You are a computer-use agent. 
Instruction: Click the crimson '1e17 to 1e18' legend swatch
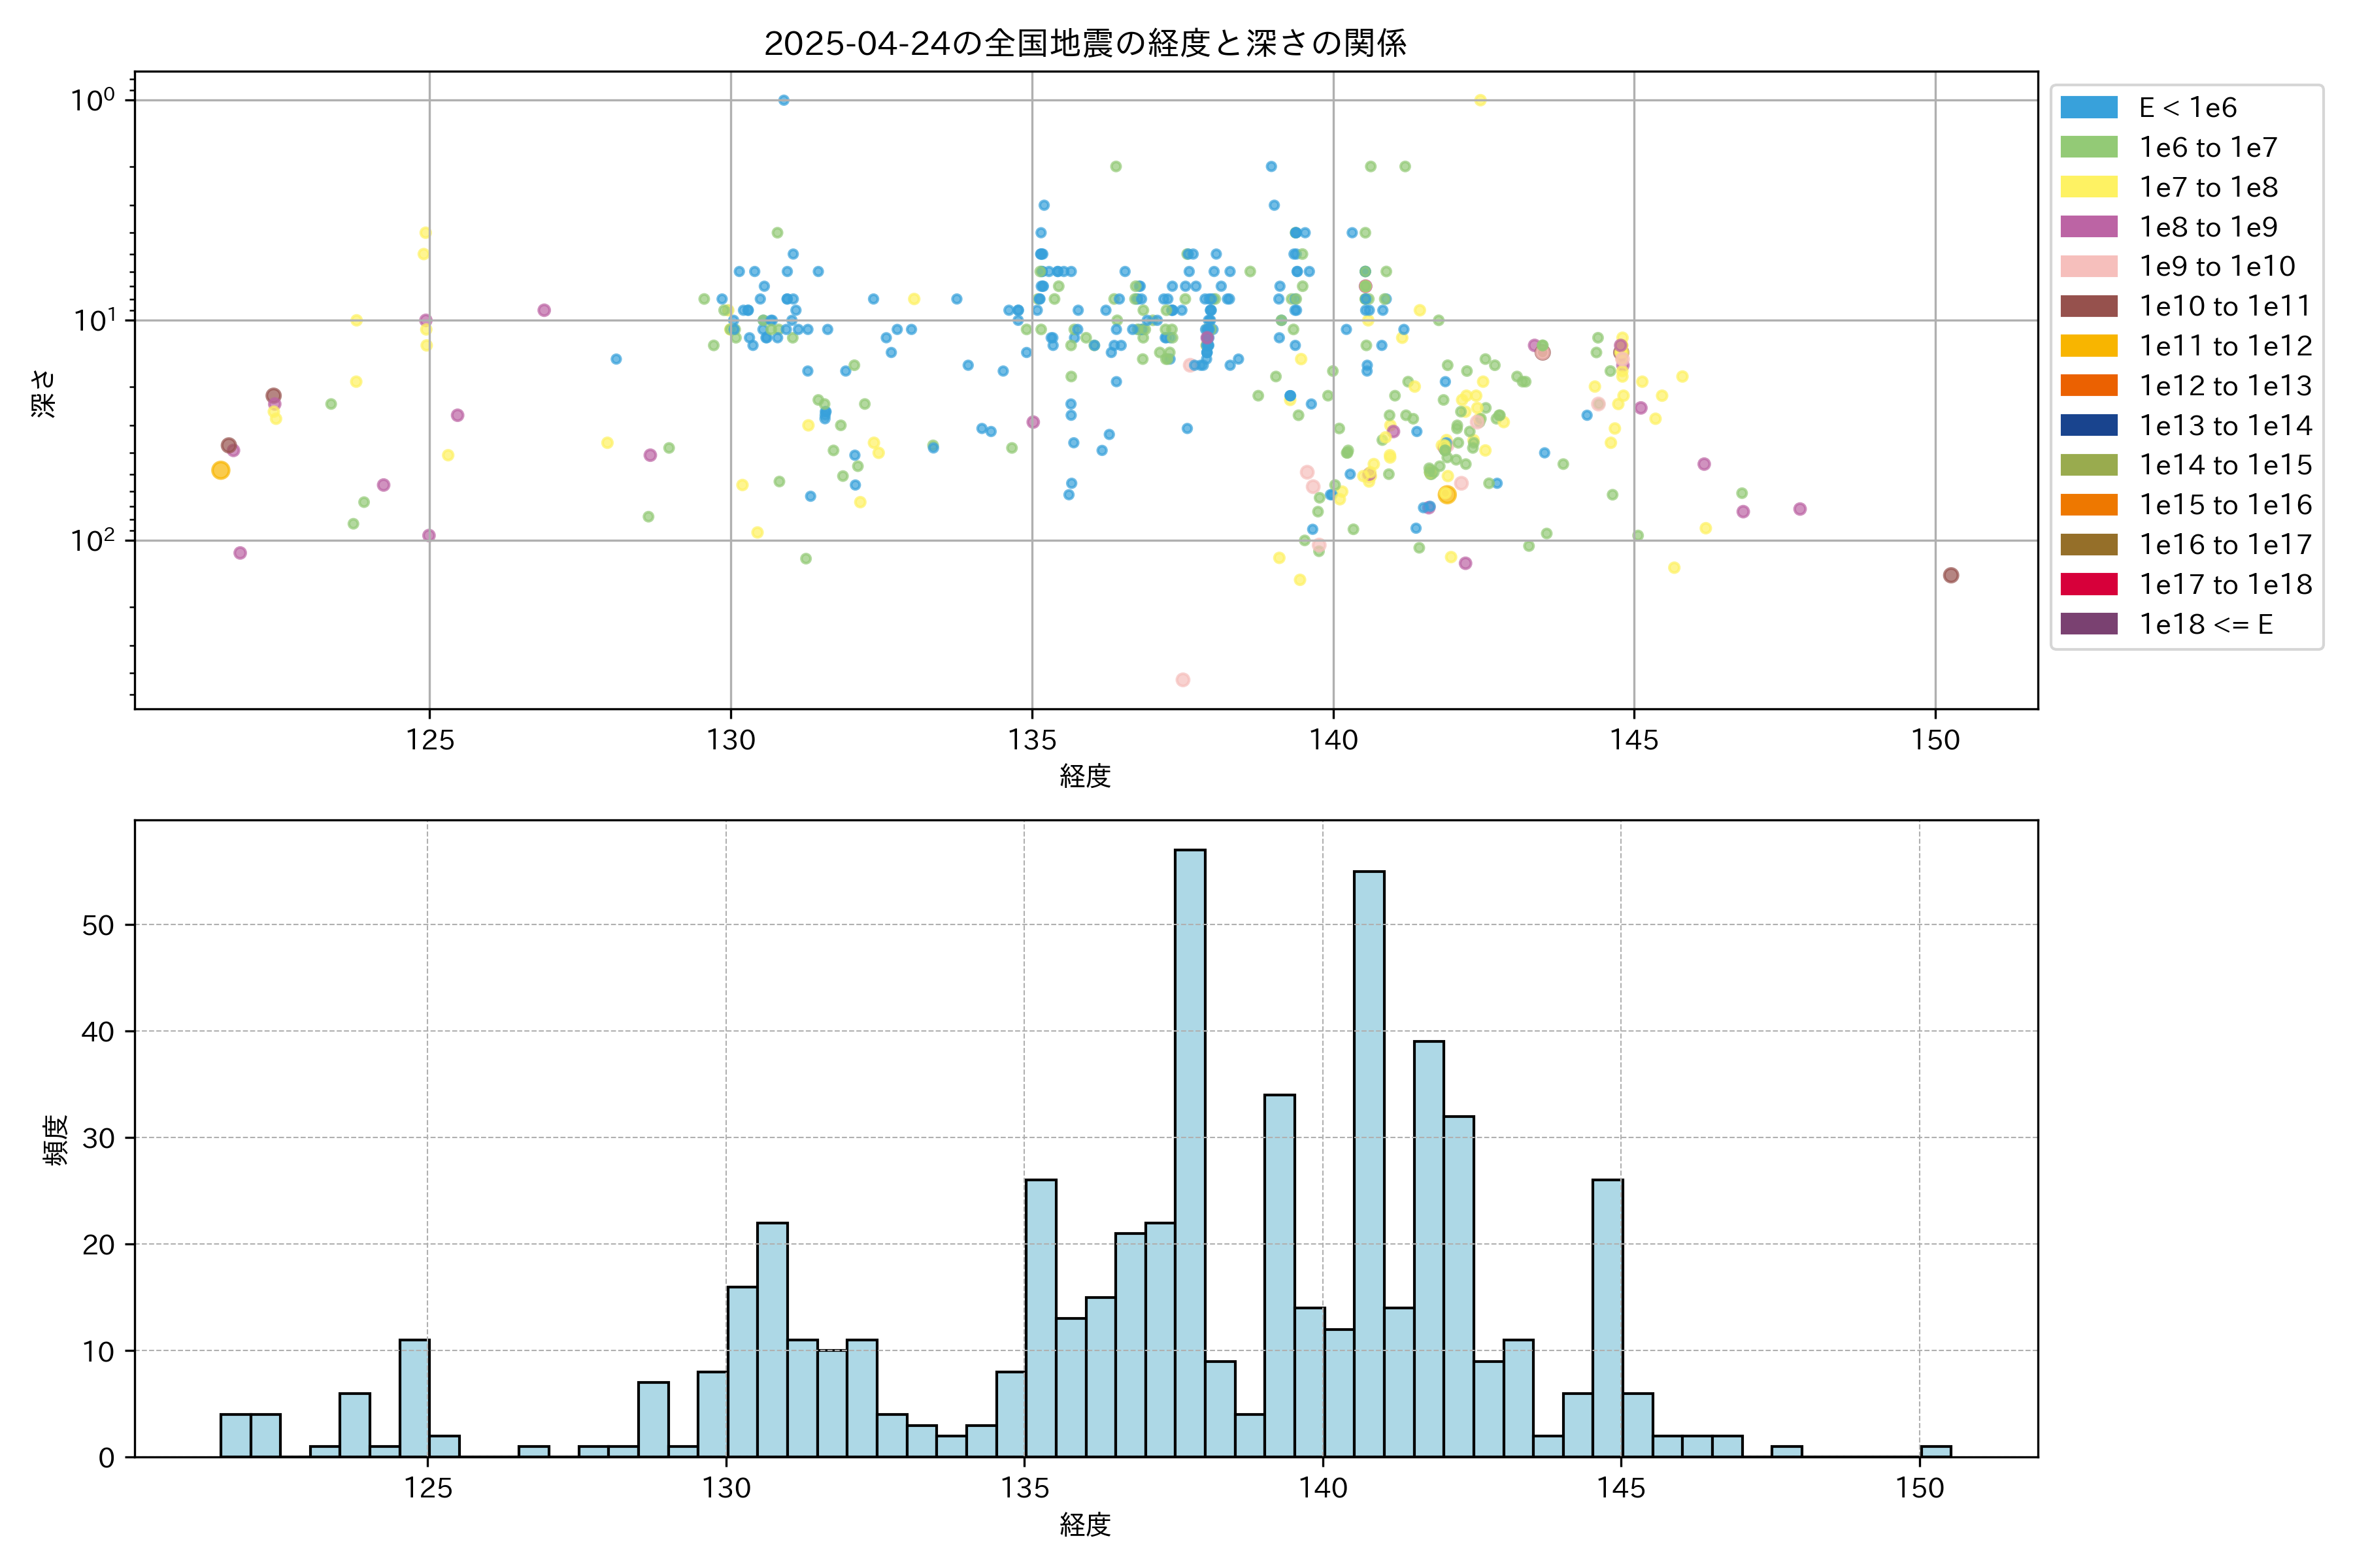pos(2088,584)
